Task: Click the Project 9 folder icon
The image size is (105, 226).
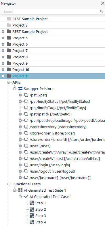Action: 9,63
